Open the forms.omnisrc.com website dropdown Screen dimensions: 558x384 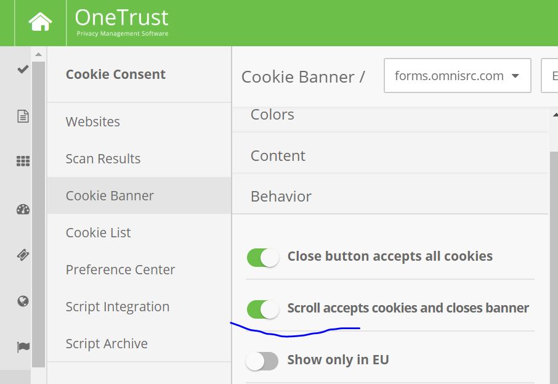pyautogui.click(x=457, y=75)
